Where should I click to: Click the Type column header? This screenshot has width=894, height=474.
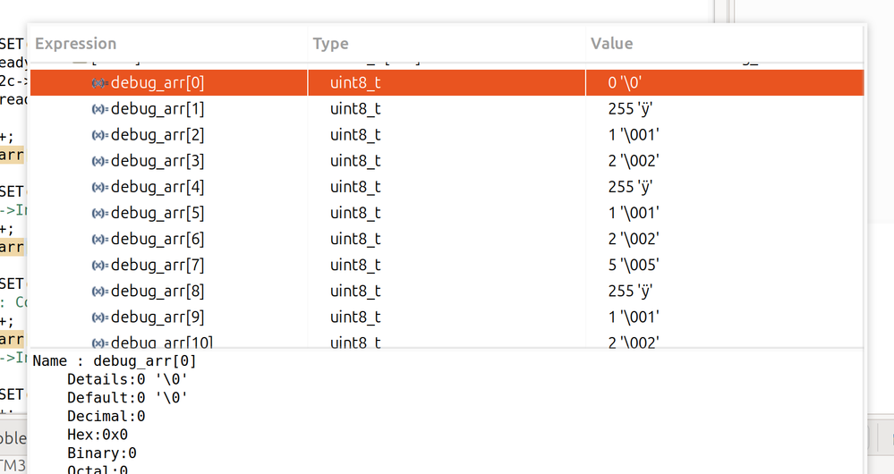coord(331,44)
